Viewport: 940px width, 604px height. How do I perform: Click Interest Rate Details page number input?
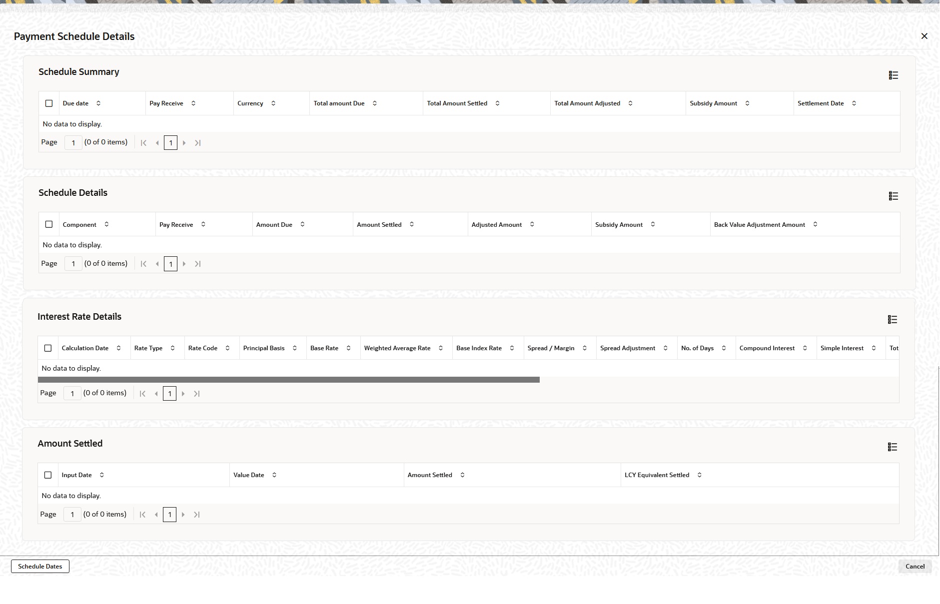pyautogui.click(x=72, y=394)
